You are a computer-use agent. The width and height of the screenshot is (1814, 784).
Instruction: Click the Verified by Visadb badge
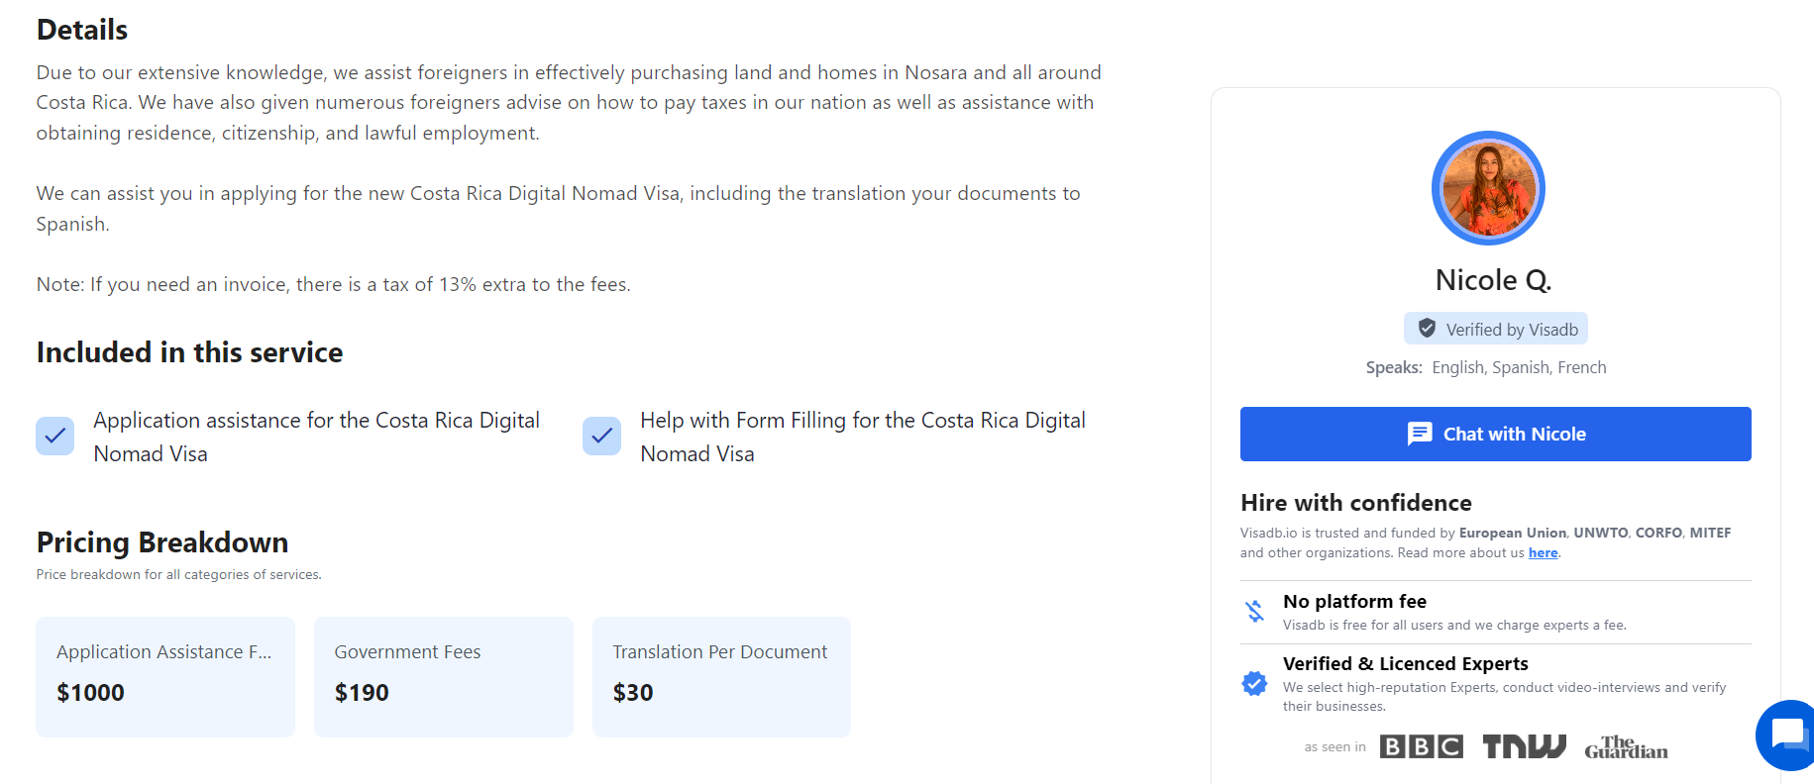coord(1496,329)
